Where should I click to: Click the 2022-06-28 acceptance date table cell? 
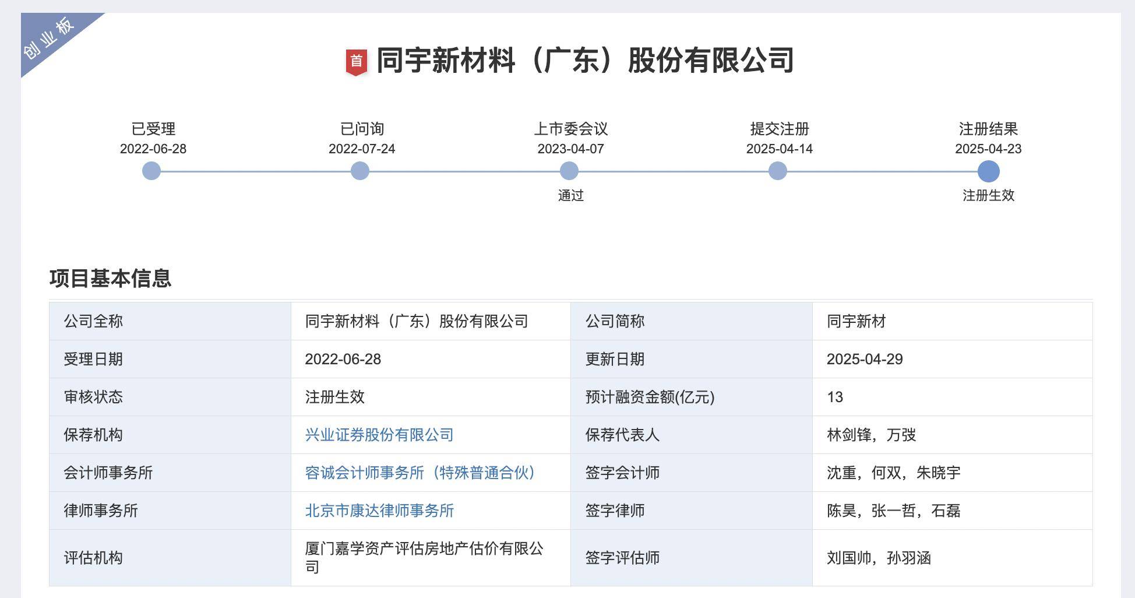(431, 359)
